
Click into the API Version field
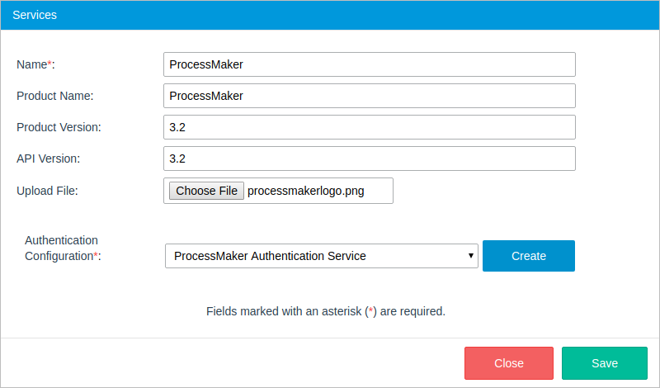pyautogui.click(x=369, y=159)
